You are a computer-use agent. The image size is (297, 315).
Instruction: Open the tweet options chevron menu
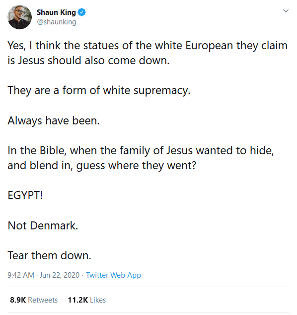tap(286, 11)
